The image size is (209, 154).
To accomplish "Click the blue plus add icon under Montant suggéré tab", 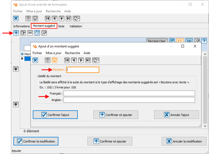I will coord(16,33).
